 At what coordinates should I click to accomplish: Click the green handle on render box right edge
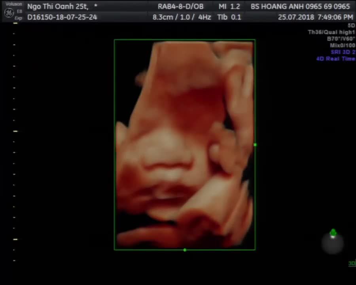pos(255,145)
